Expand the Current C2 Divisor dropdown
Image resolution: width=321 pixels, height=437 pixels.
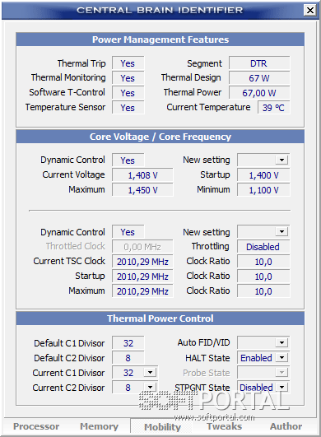click(x=150, y=387)
